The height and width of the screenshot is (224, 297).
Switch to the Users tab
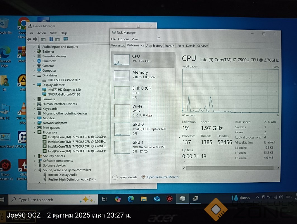(180, 46)
